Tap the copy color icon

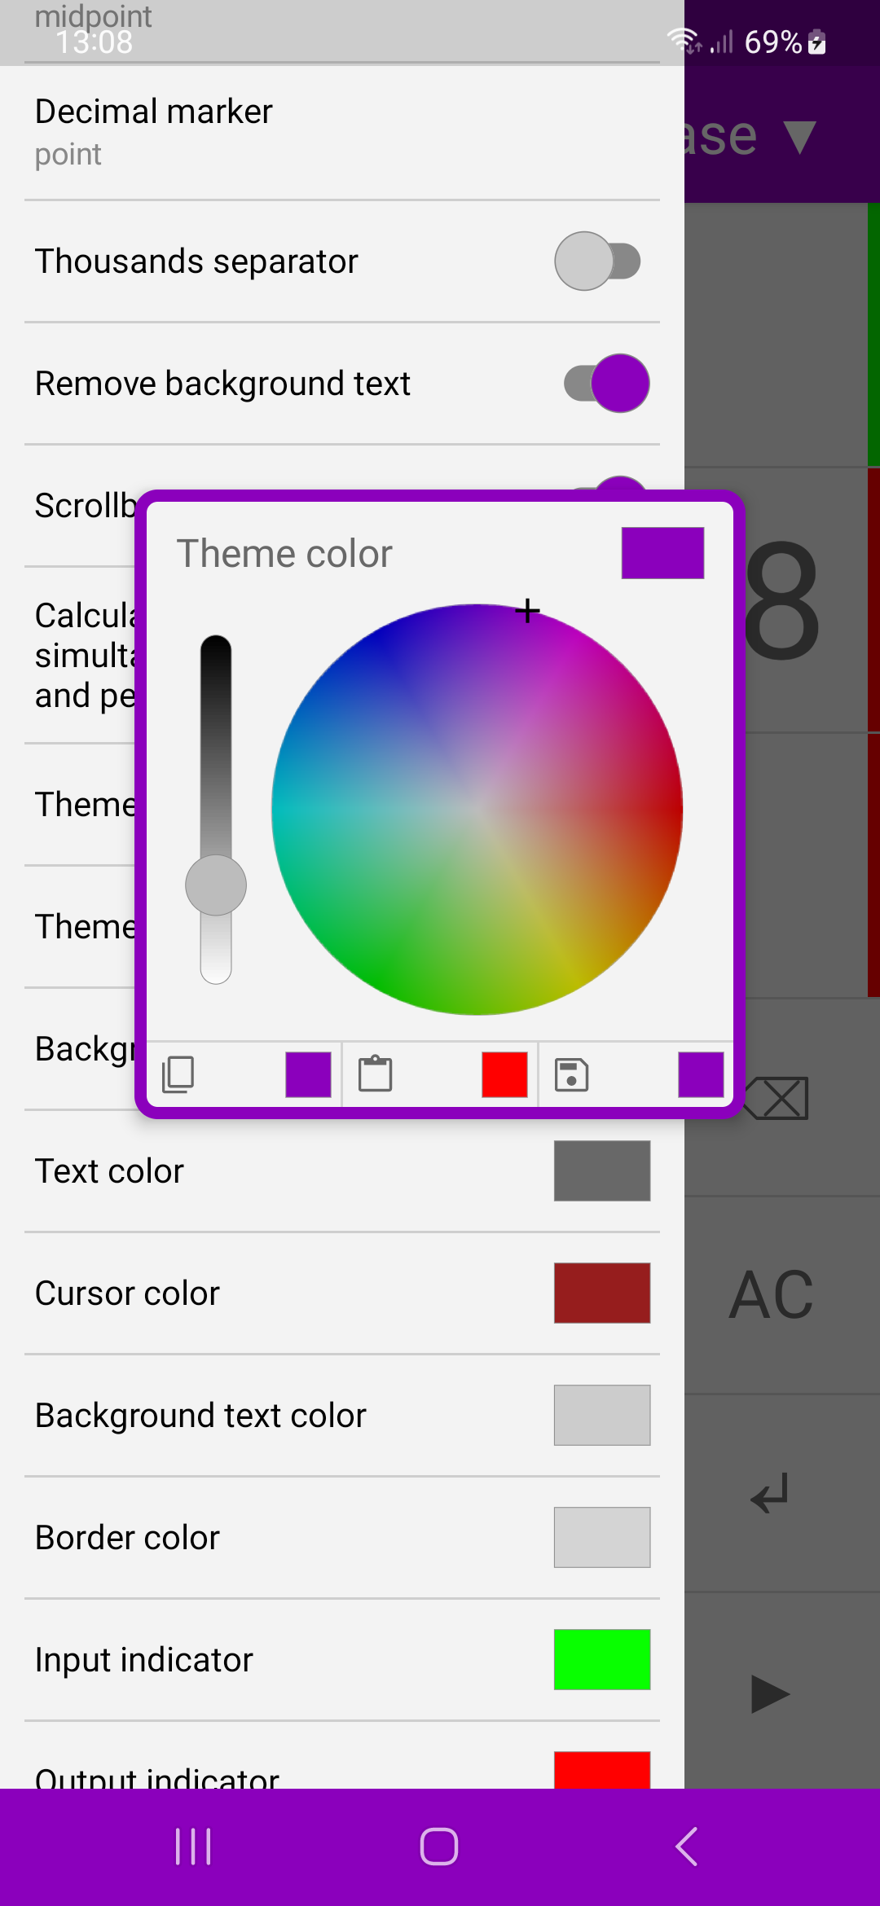178,1074
